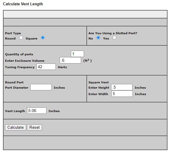
Task: Focus the Enclosure Volume input box
Action: tap(70, 60)
